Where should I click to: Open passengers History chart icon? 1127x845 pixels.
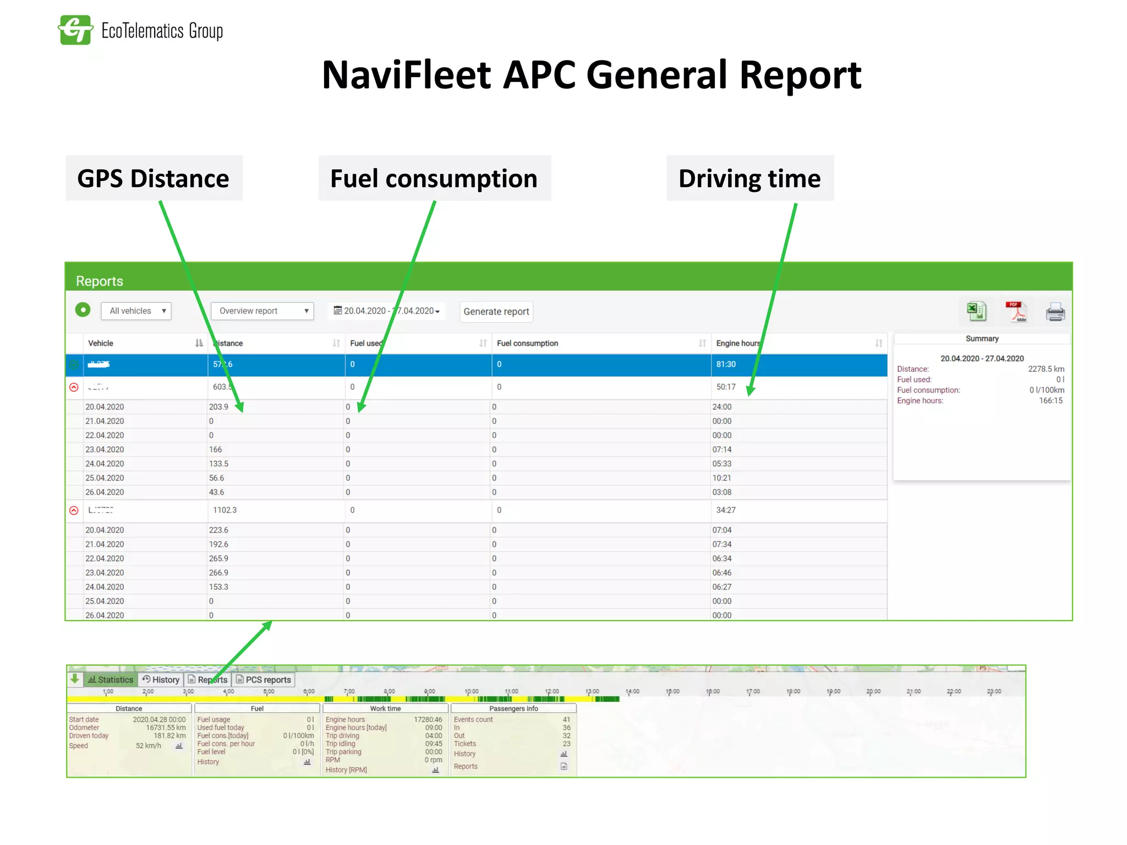click(564, 754)
